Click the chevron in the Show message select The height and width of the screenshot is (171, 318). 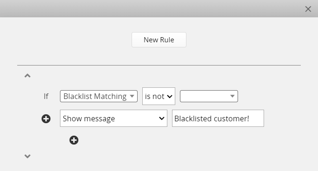(x=162, y=118)
